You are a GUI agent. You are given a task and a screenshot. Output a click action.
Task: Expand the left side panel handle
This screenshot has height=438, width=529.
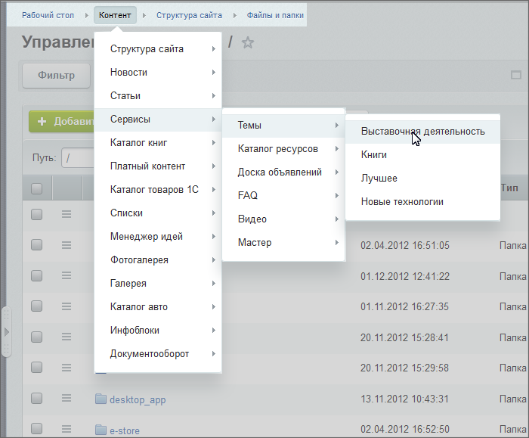[7, 331]
